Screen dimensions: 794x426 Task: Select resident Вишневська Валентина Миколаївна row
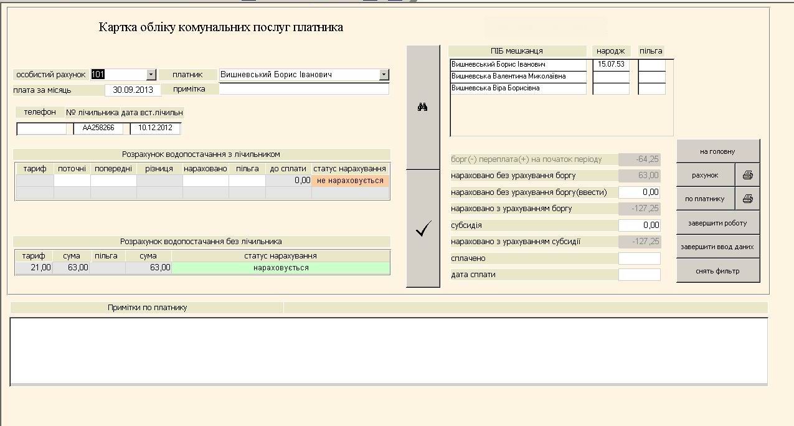tap(518, 77)
